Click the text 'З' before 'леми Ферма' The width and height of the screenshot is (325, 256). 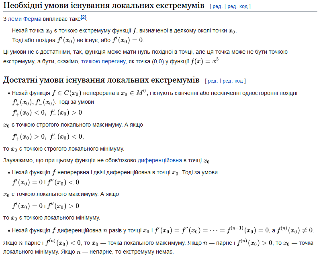(x=5, y=19)
